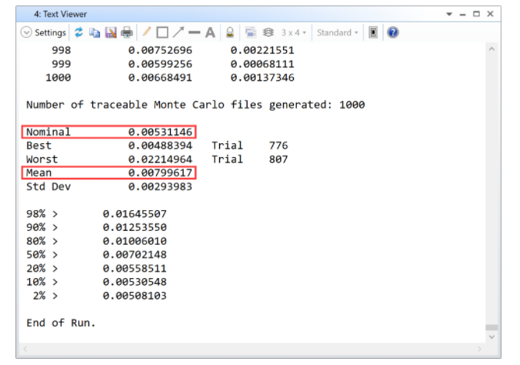This screenshot has width=520, height=365.
Task: Click the print icon
Action: (127, 32)
